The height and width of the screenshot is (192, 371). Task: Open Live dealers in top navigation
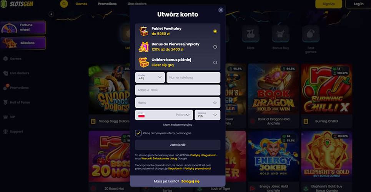click(137, 4)
